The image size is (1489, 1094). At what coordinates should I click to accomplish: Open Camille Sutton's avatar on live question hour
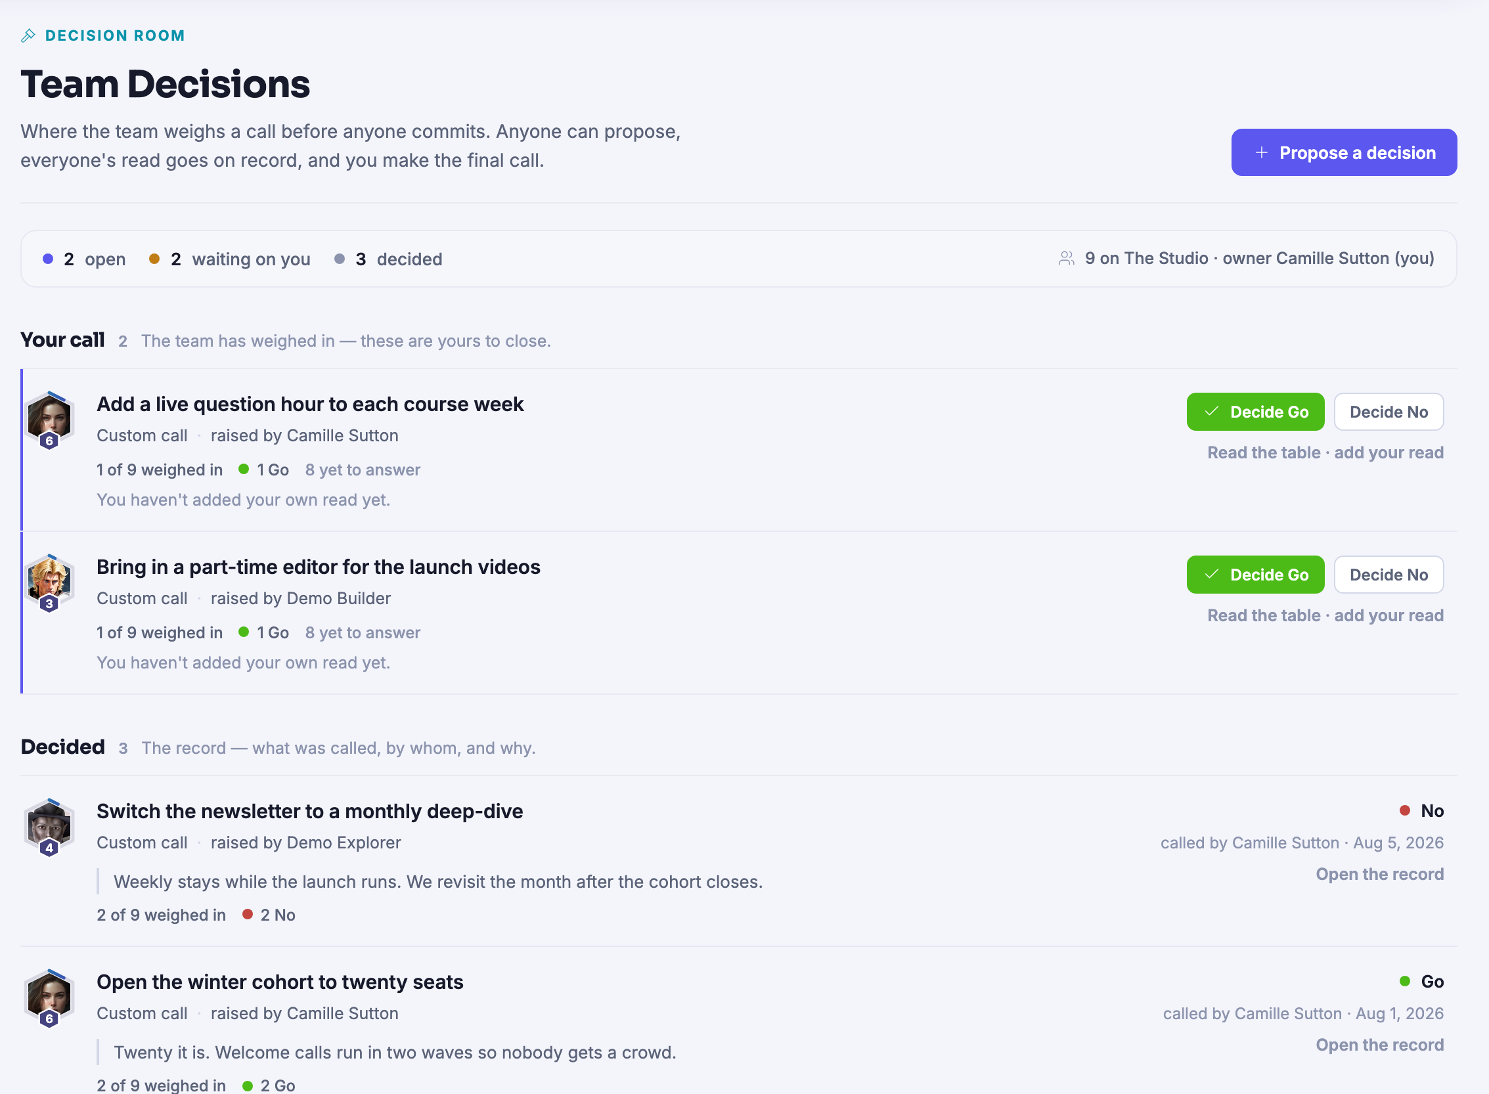point(50,417)
